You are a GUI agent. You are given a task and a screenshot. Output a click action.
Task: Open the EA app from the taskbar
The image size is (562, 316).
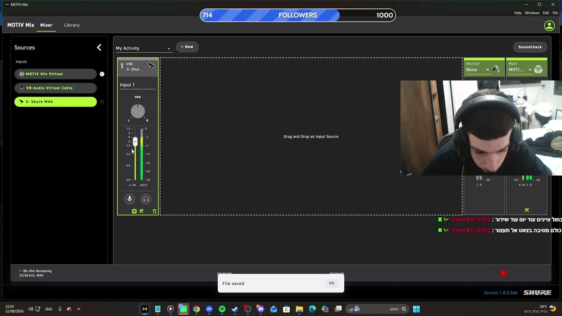pos(209,309)
